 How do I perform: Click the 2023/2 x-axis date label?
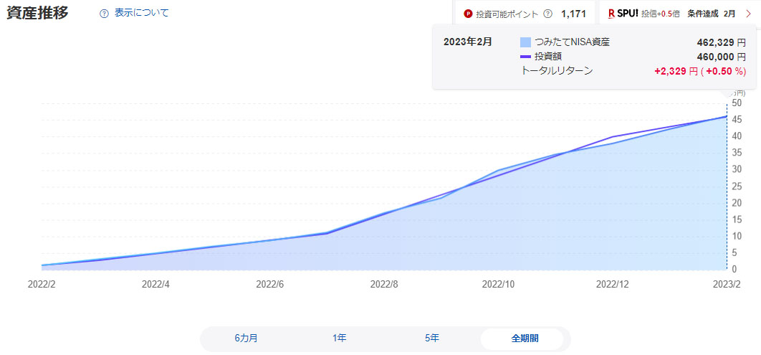(x=727, y=284)
